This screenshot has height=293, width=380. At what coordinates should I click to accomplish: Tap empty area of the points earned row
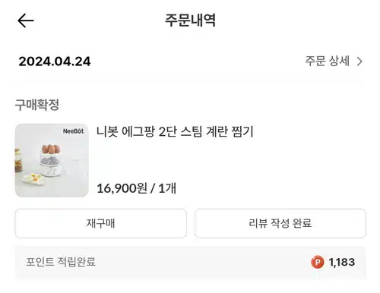coord(203,262)
